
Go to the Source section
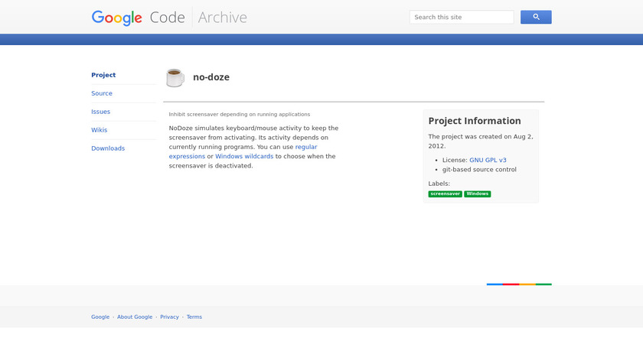102,93
